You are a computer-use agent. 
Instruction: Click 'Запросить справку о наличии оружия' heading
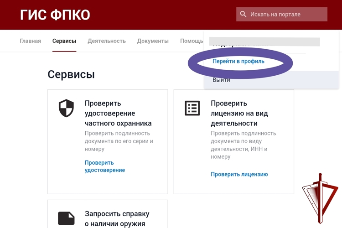117,218
